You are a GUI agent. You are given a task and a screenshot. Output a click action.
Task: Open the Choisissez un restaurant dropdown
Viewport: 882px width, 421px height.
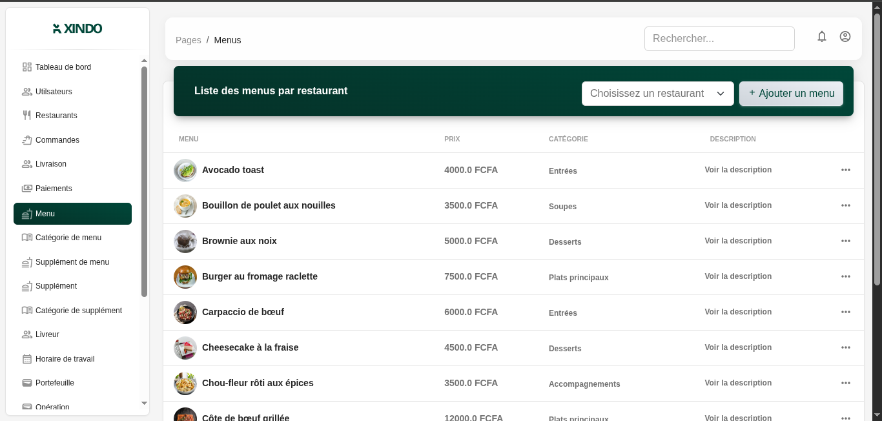657,94
